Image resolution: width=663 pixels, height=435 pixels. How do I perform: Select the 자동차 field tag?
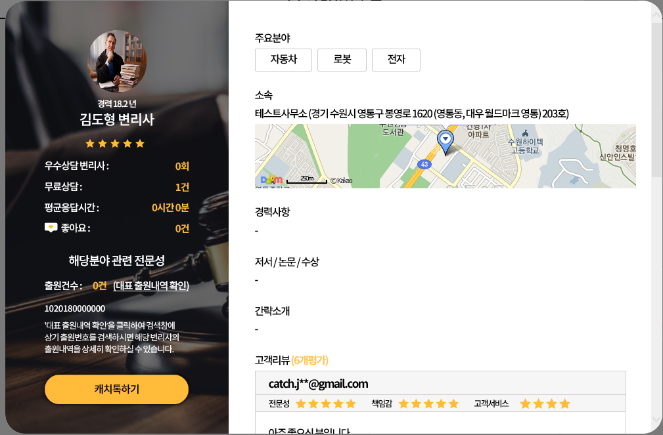[283, 60]
